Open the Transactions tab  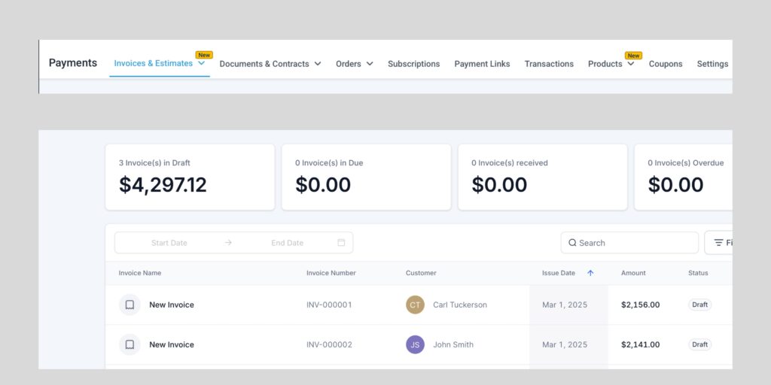[549, 64]
